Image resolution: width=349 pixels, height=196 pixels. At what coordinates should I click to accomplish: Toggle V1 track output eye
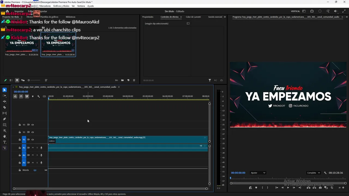32,140
